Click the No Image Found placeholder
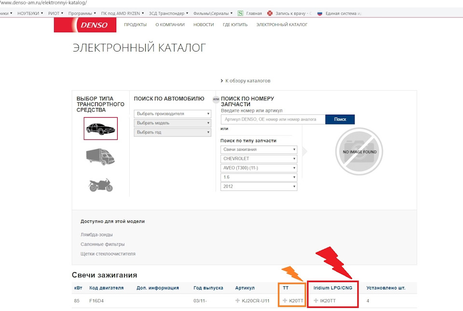Screen dimensions: 463x311 coord(359,152)
